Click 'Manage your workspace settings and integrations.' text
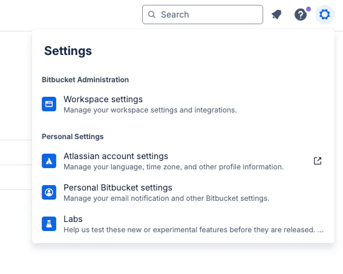343x274 pixels. pos(150,110)
